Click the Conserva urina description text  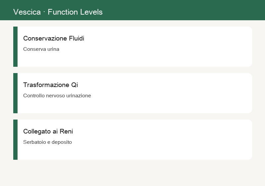[x=41, y=49]
